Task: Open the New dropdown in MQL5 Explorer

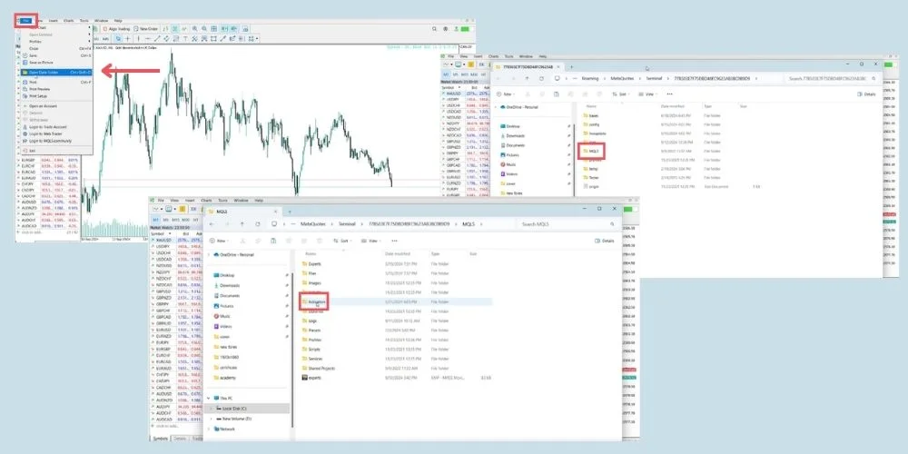Action: coord(219,241)
